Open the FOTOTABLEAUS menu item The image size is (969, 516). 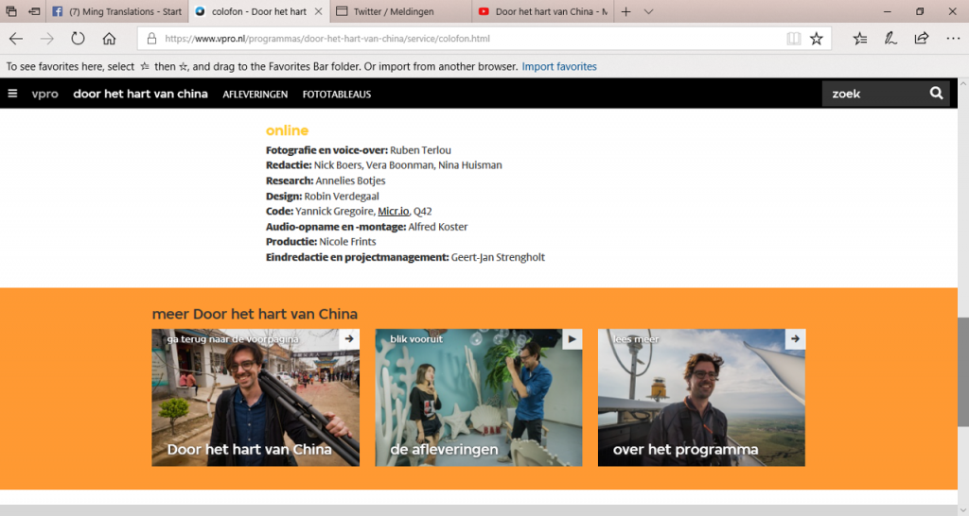click(337, 95)
